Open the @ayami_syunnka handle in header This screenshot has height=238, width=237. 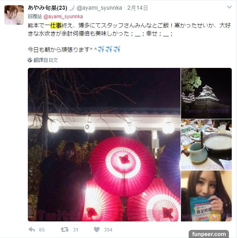(x=99, y=8)
